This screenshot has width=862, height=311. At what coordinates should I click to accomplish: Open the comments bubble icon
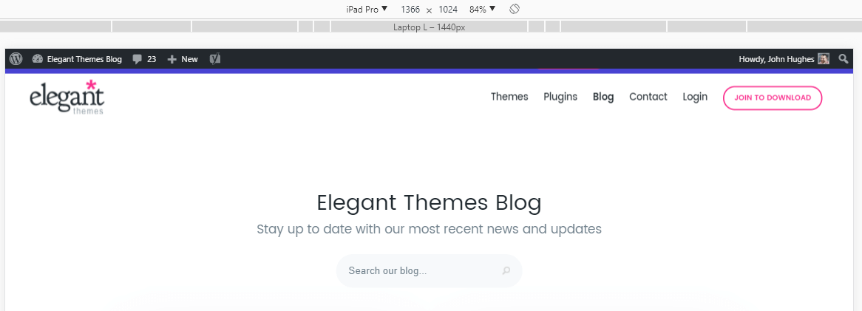137,59
